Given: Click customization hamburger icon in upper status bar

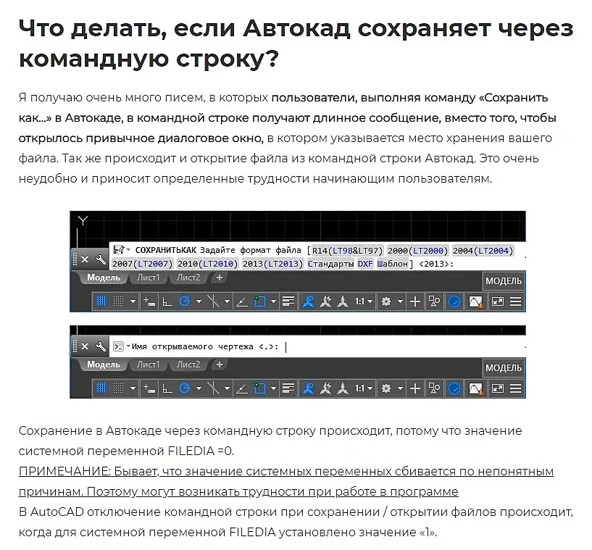Looking at the screenshot, I should [515, 301].
